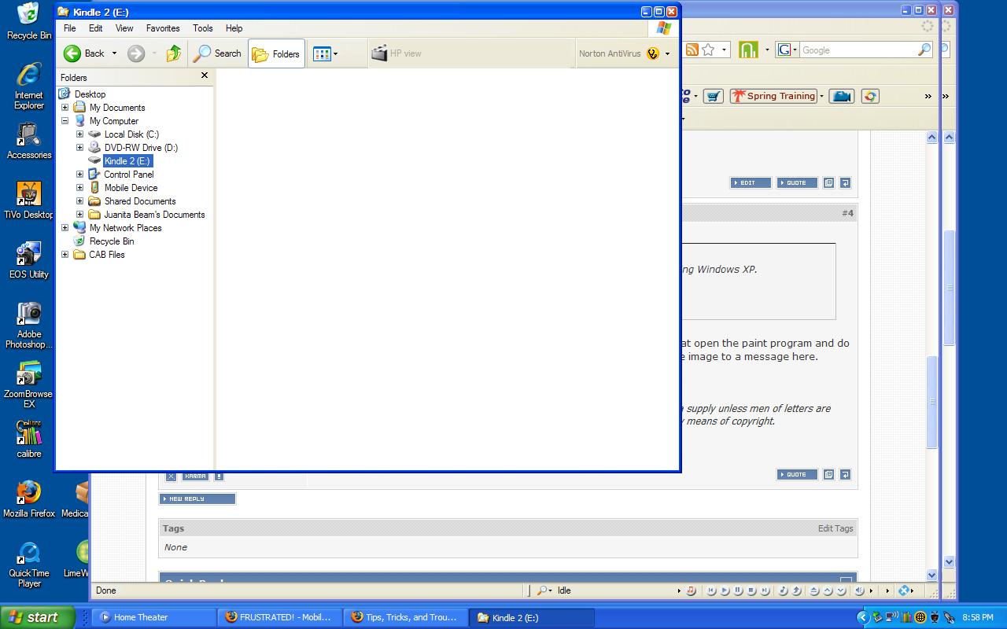Click the colorful swirl toolbar icon
Viewport: 1007px width, 629px height.
tap(869, 96)
